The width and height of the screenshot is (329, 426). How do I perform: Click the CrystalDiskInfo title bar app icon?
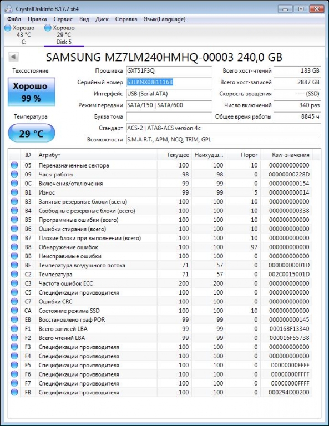[x=9, y=9]
